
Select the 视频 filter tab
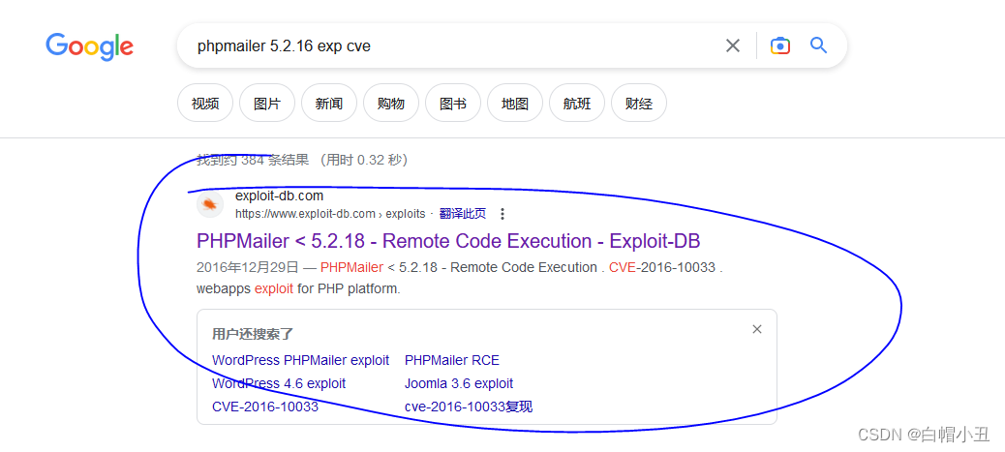(205, 104)
